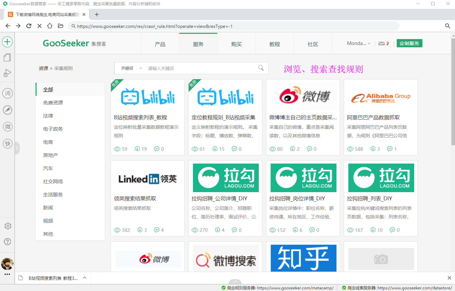Open the three-dots menu under avatar

pyautogui.click(x=7, y=274)
